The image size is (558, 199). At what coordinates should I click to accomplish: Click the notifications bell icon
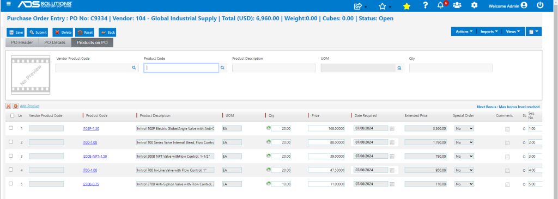(440, 5)
